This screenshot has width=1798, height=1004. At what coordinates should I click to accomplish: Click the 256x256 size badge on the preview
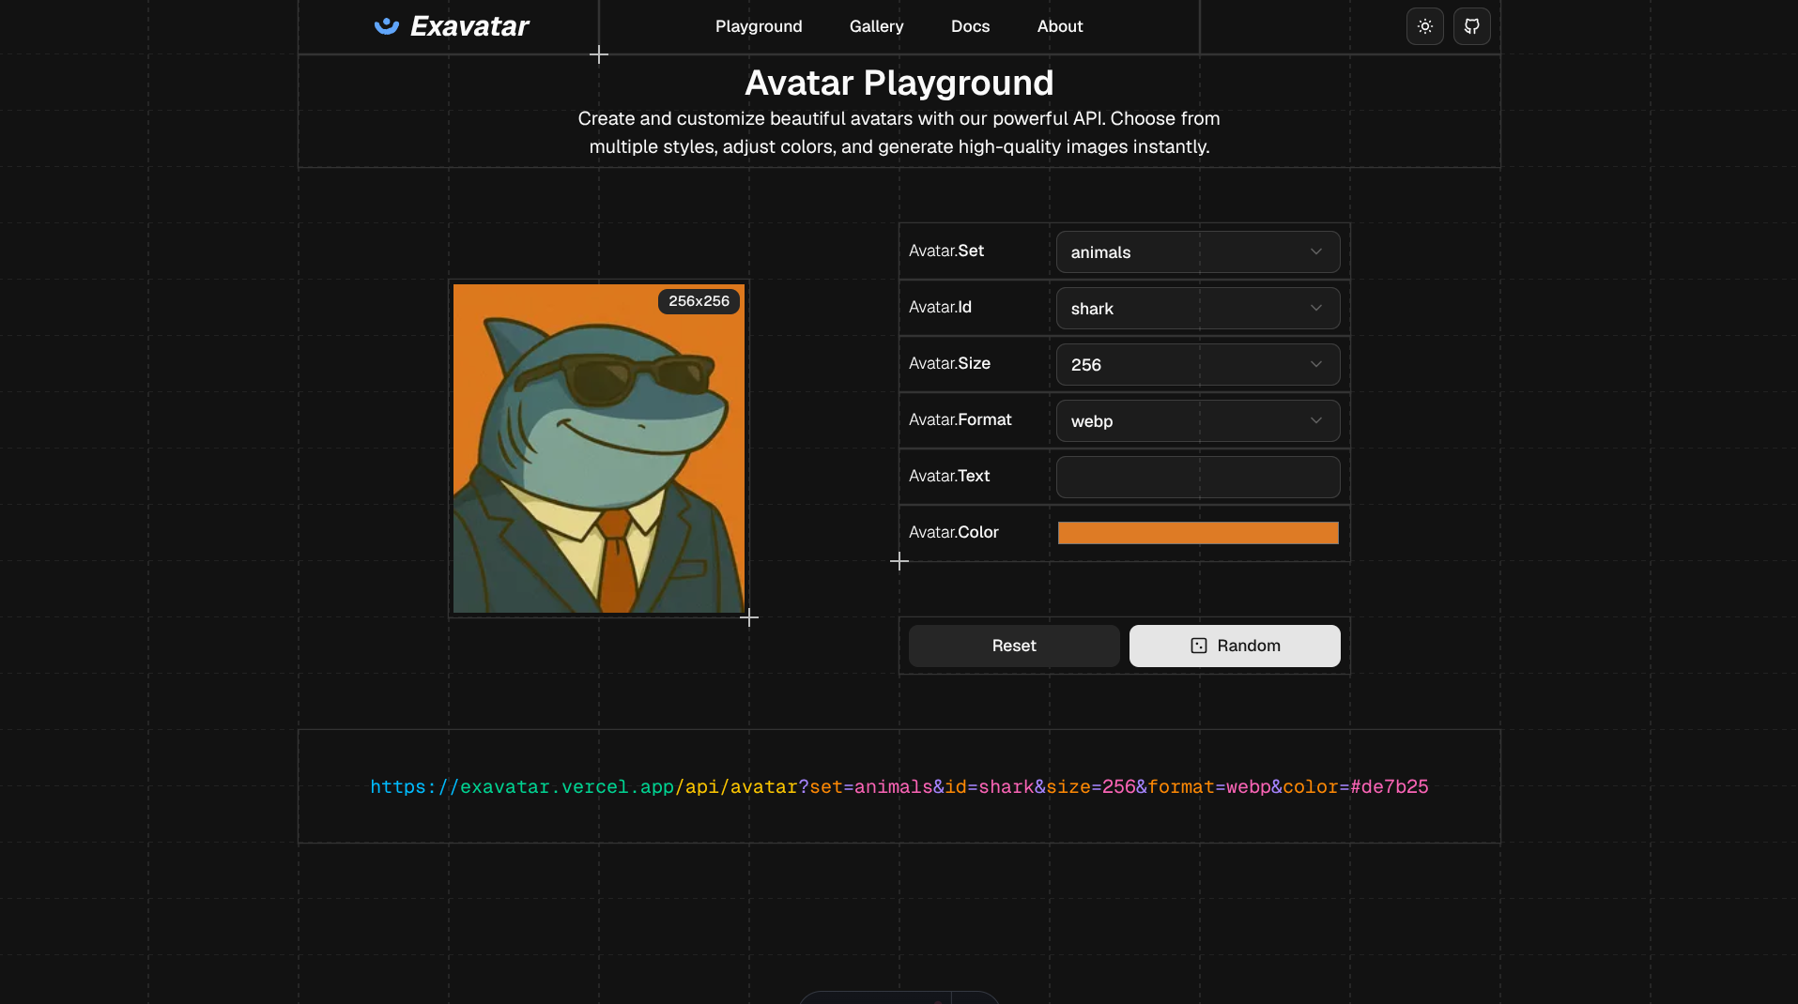pos(699,301)
